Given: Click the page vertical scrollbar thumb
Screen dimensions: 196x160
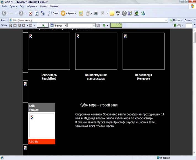Looking at the screenshot, I should pyautogui.click(x=194, y=37).
